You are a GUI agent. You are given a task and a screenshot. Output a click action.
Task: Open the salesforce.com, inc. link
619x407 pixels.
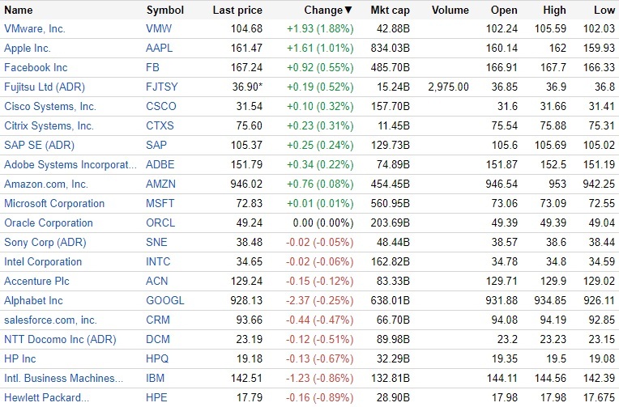50,320
